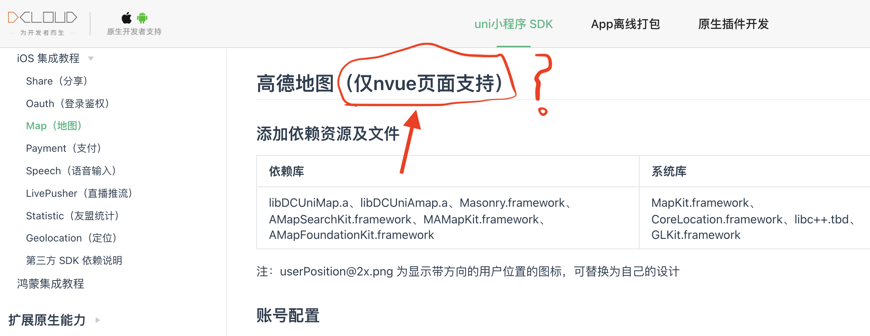Select Map（地图）sidebar item
The width and height of the screenshot is (870, 336).
tap(54, 126)
